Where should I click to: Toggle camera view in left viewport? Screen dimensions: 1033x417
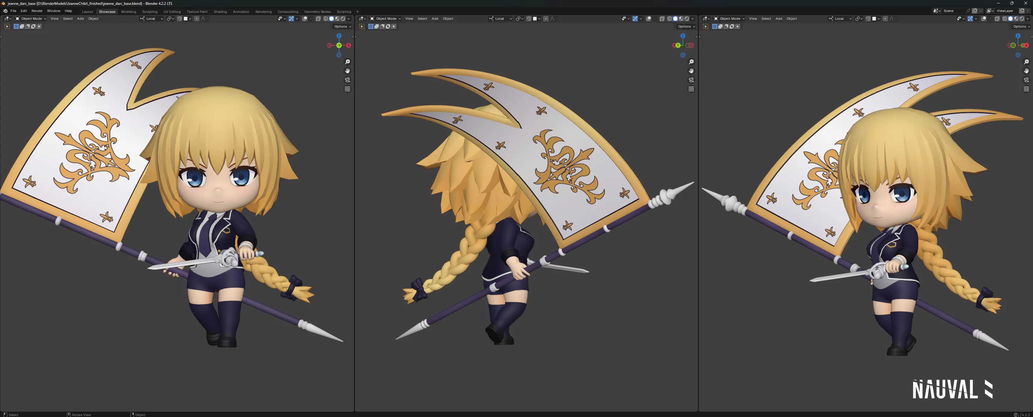pos(347,80)
